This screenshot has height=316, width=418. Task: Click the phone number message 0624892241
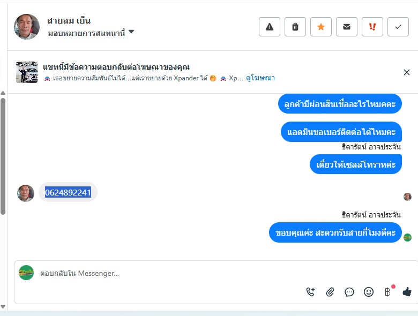click(x=68, y=192)
